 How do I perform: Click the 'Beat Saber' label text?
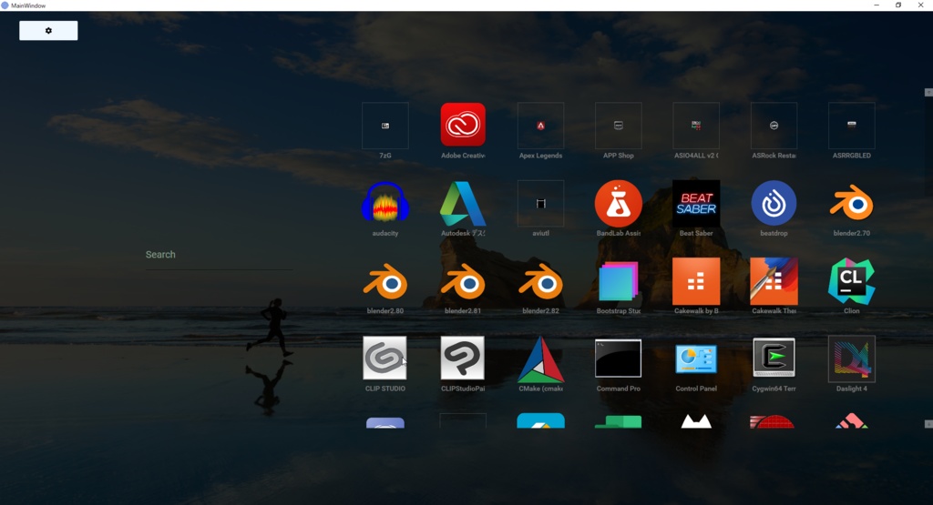pyautogui.click(x=696, y=233)
